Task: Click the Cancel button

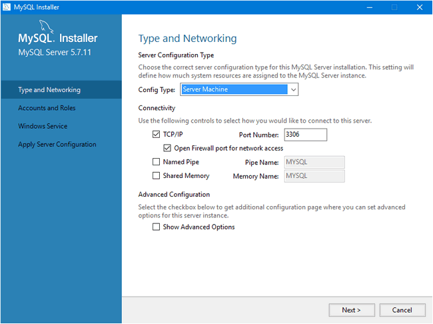Action: [x=402, y=310]
